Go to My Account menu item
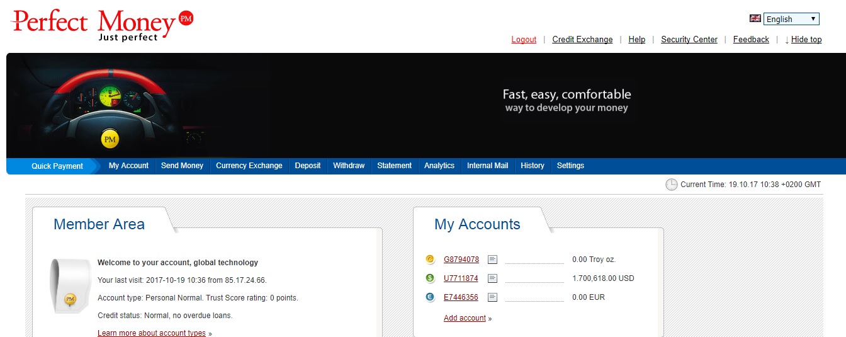The width and height of the screenshot is (846, 337). point(128,166)
